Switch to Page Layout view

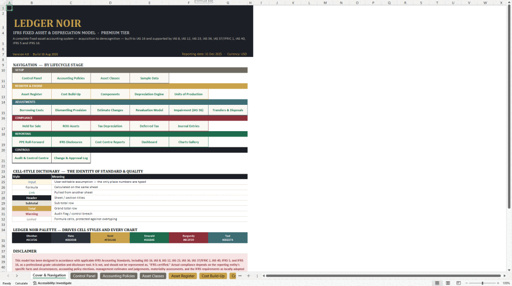[448, 283]
